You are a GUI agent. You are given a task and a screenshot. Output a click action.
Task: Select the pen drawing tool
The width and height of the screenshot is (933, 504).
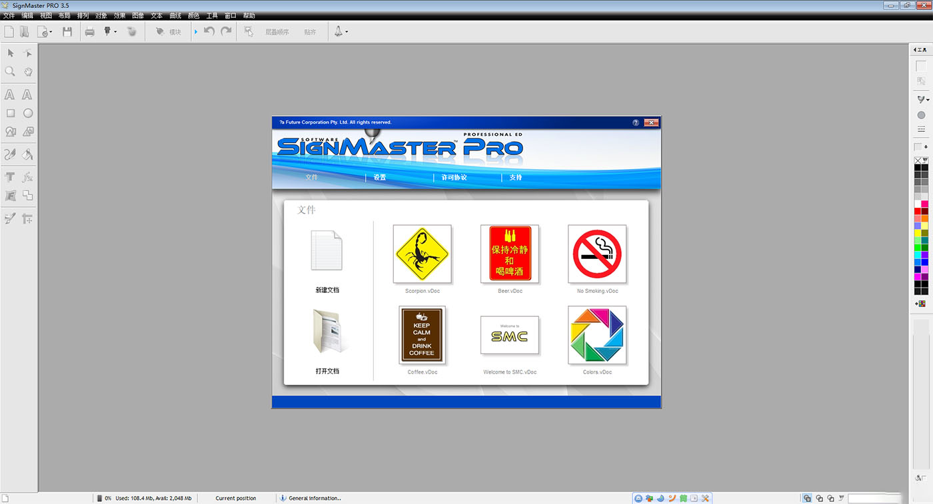pos(10,154)
